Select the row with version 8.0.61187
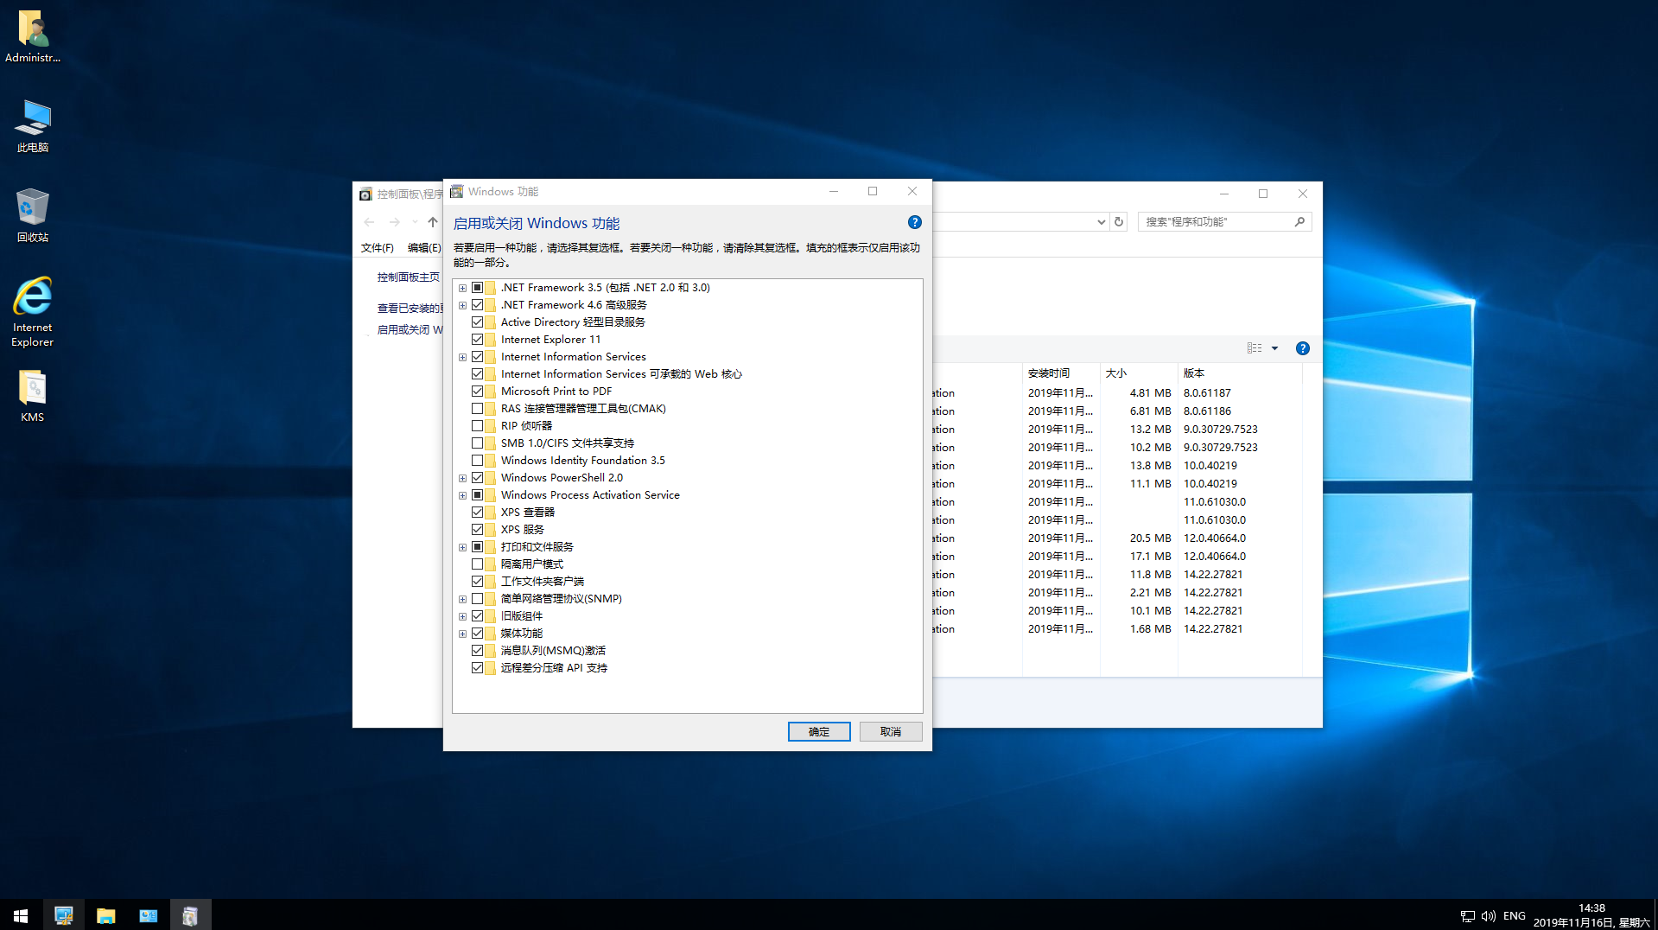1658x930 pixels. coord(1117,393)
